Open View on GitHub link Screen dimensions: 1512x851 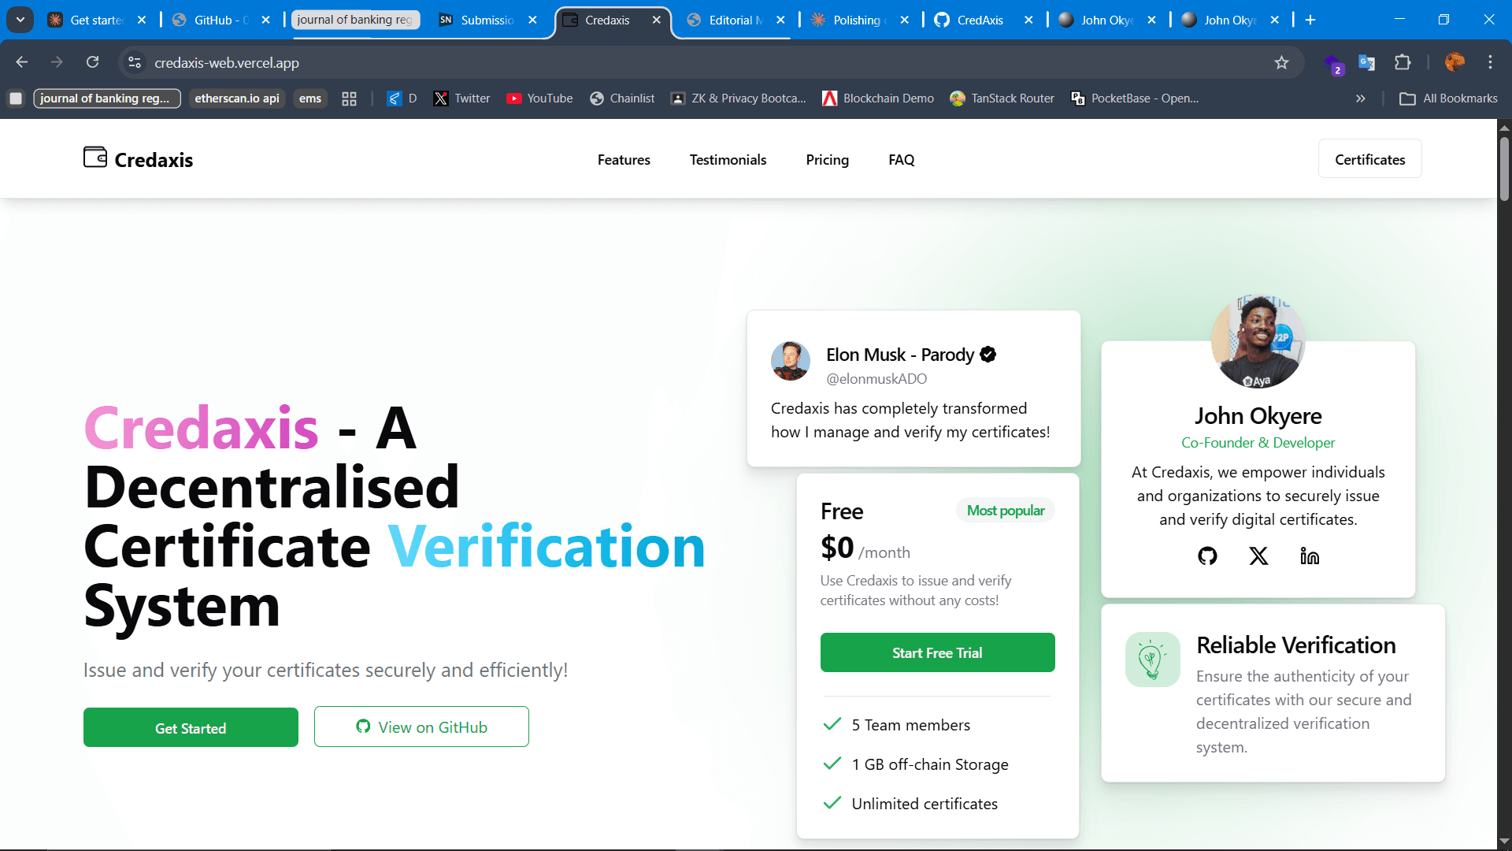click(x=421, y=727)
